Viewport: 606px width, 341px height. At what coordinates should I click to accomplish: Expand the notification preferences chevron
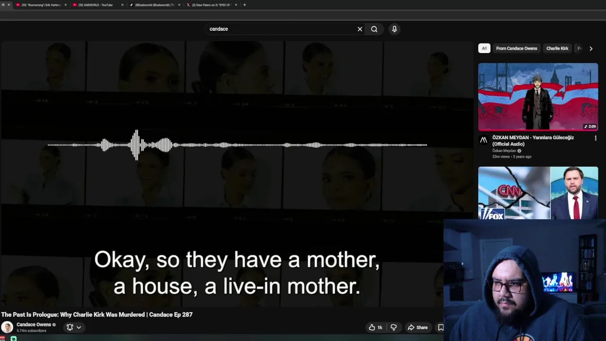coord(79,327)
